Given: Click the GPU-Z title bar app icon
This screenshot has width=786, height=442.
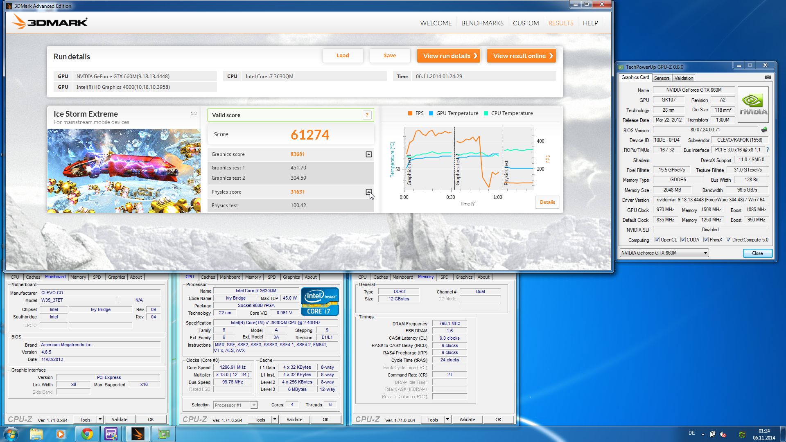Looking at the screenshot, I should tap(621, 67).
